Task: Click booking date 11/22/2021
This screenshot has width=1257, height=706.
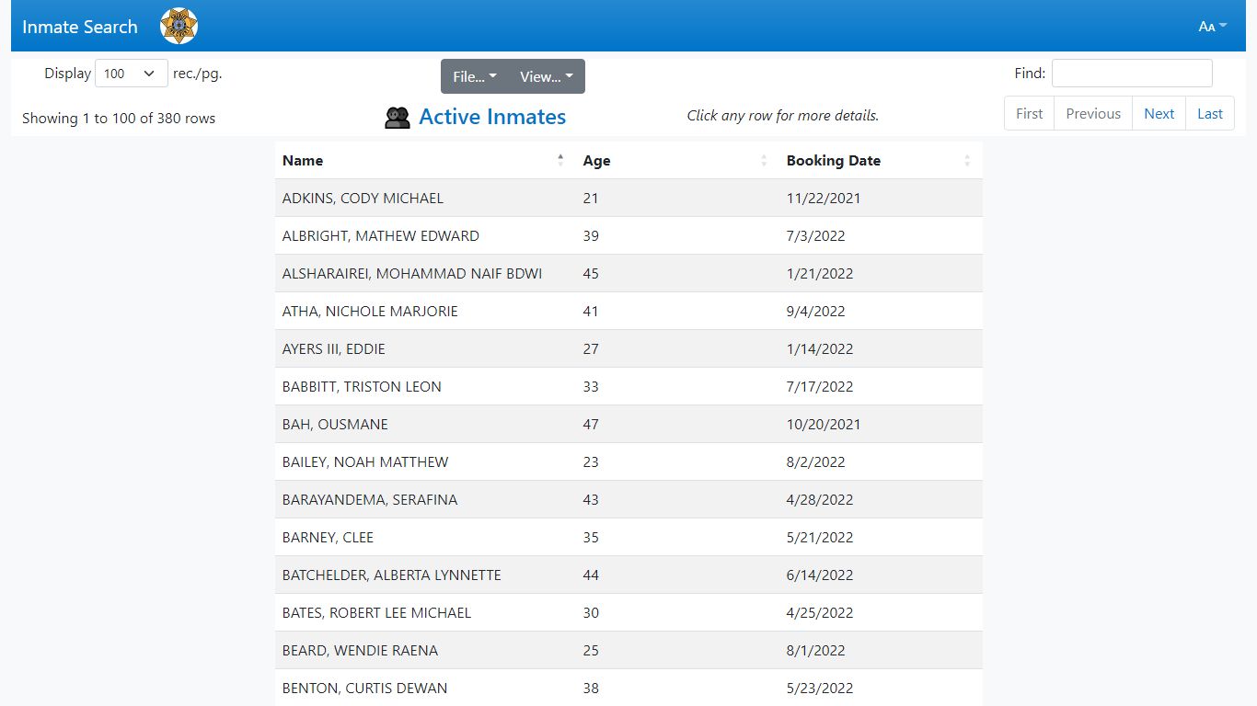Action: tap(824, 198)
